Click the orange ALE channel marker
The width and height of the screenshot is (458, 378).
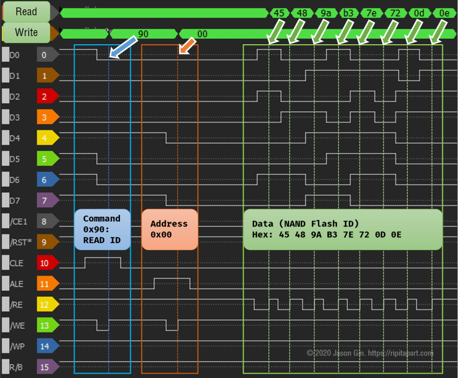coord(45,284)
